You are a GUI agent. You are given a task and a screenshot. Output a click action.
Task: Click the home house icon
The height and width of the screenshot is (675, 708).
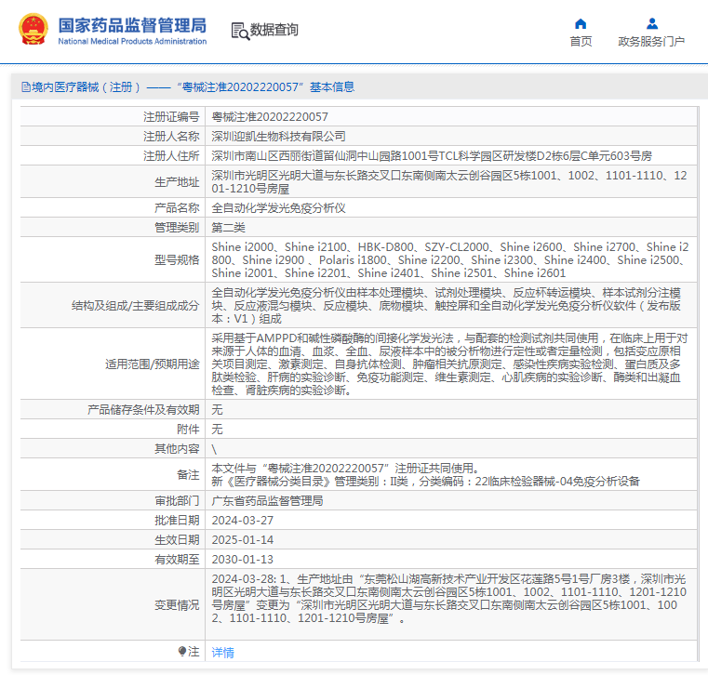tap(581, 23)
